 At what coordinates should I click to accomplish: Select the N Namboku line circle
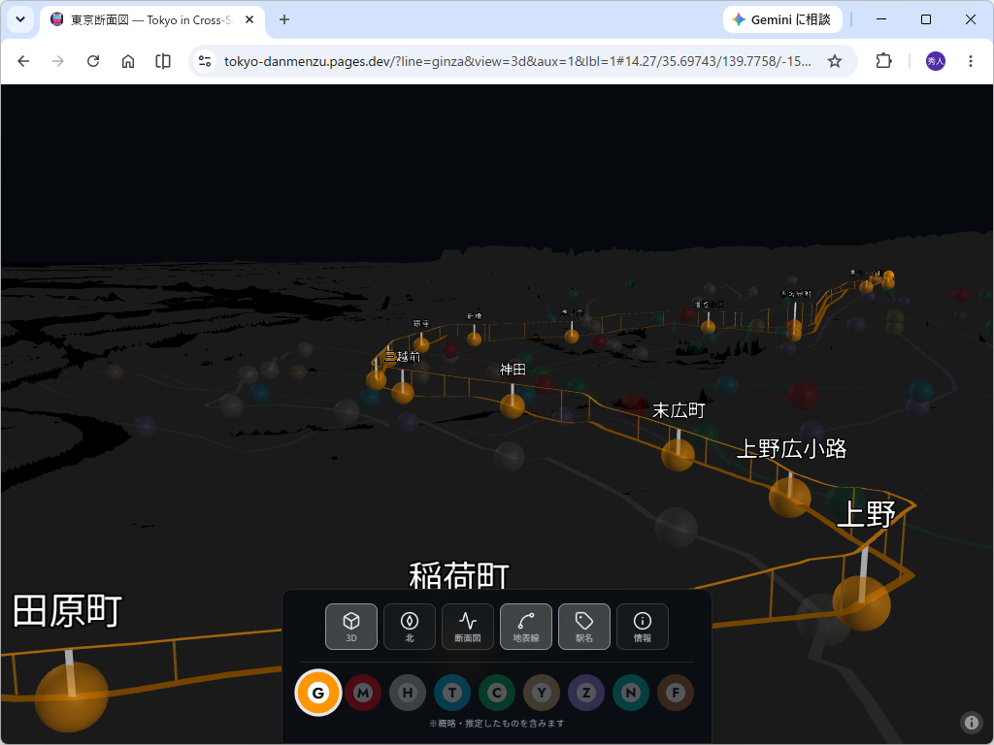pyautogui.click(x=631, y=693)
